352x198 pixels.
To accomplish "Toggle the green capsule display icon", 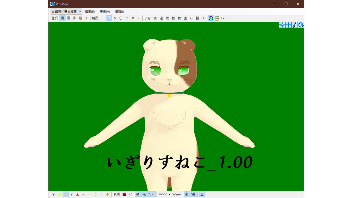I will tap(95, 194).
